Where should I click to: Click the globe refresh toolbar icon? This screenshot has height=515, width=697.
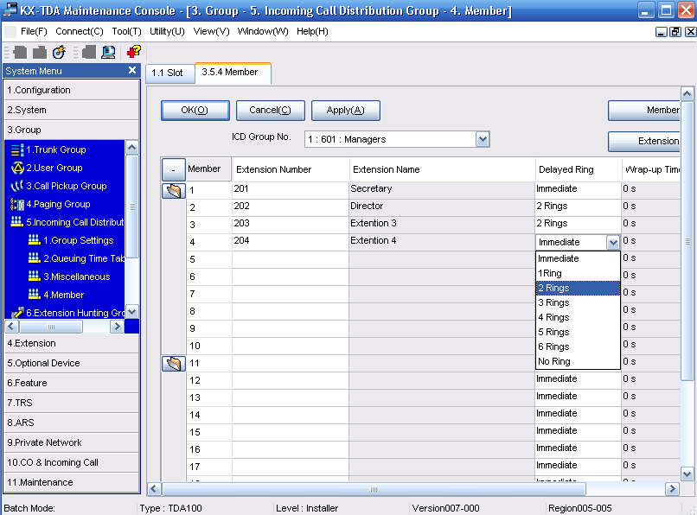[x=59, y=53]
